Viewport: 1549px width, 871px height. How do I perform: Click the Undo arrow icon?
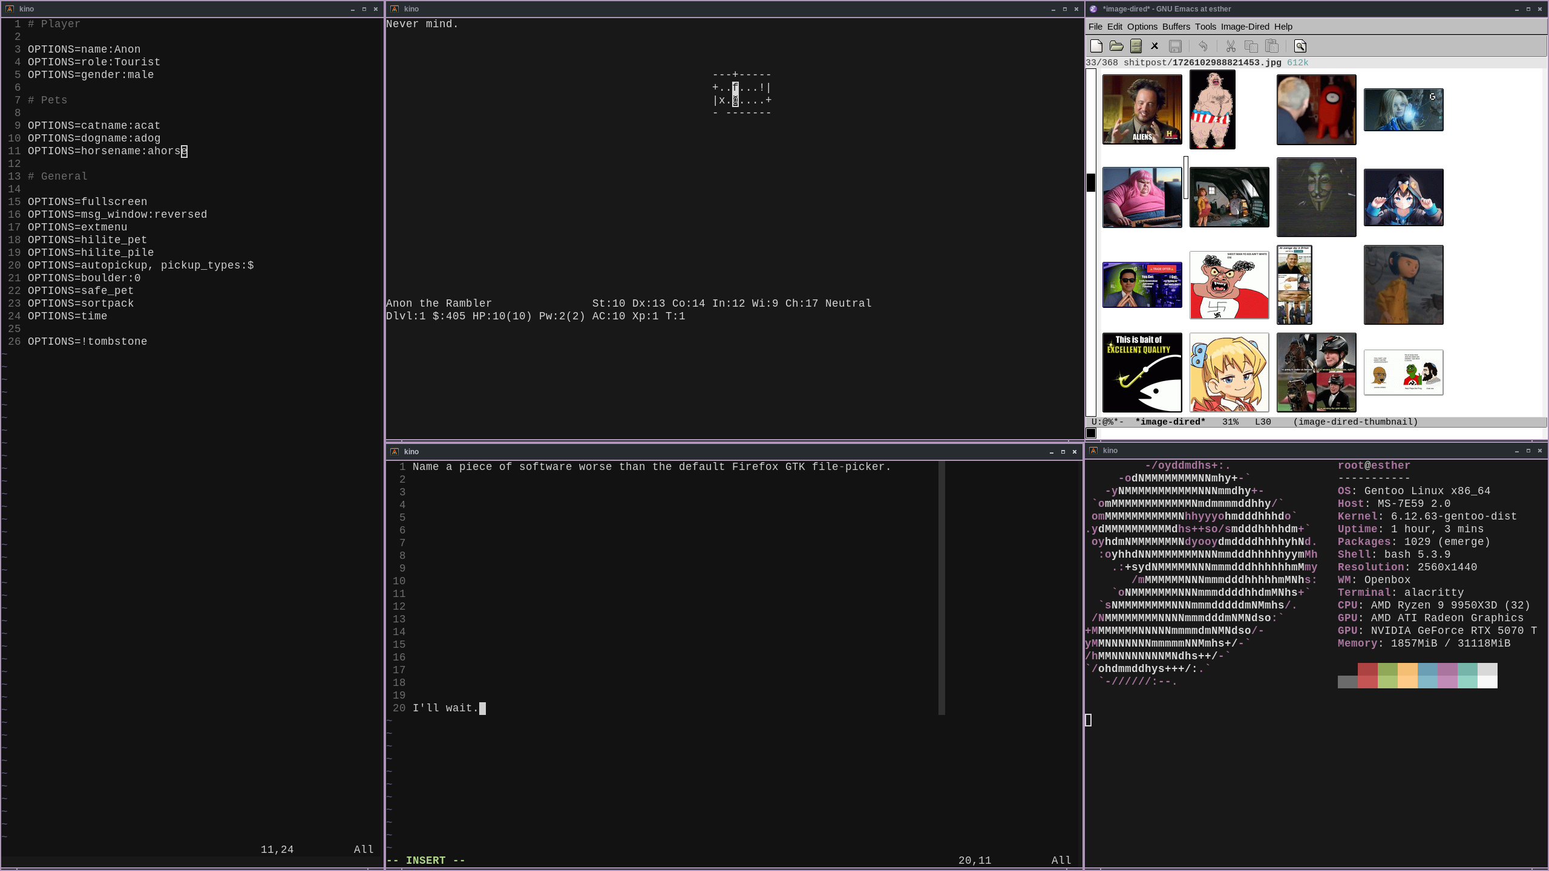click(x=1203, y=46)
